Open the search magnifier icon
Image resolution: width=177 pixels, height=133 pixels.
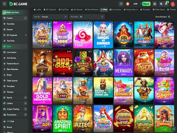pyautogui.click(x=121, y=4)
